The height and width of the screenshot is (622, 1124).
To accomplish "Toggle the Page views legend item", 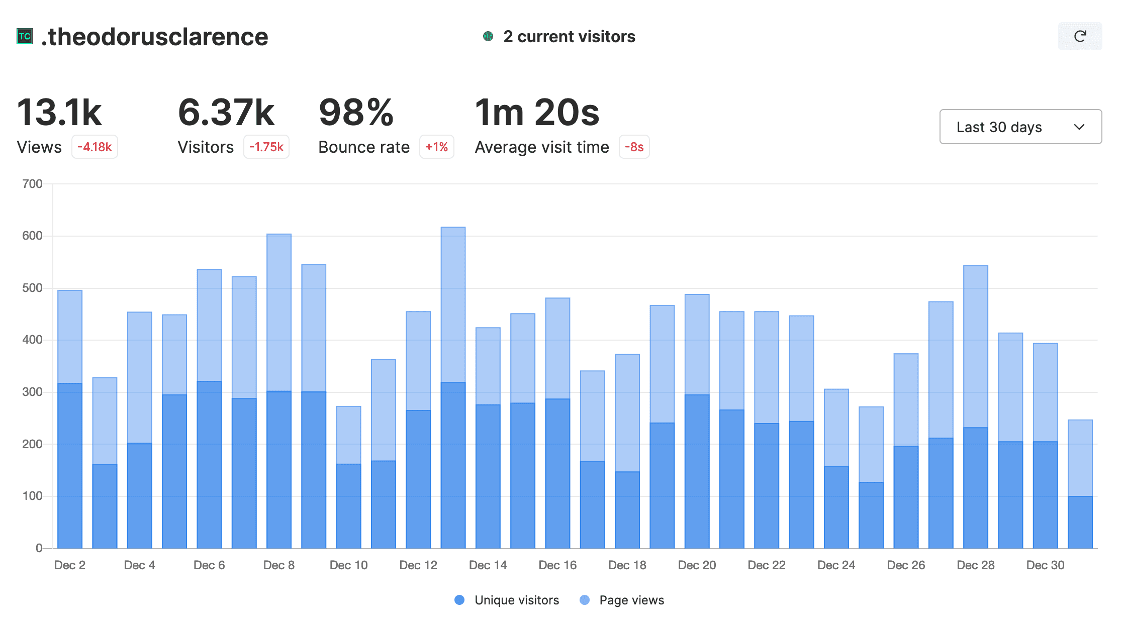I will (622, 600).
